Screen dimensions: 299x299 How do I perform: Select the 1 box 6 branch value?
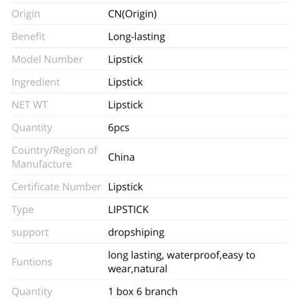(x=143, y=292)
